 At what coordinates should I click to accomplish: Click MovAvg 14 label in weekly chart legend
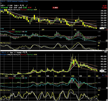[17, 55]
